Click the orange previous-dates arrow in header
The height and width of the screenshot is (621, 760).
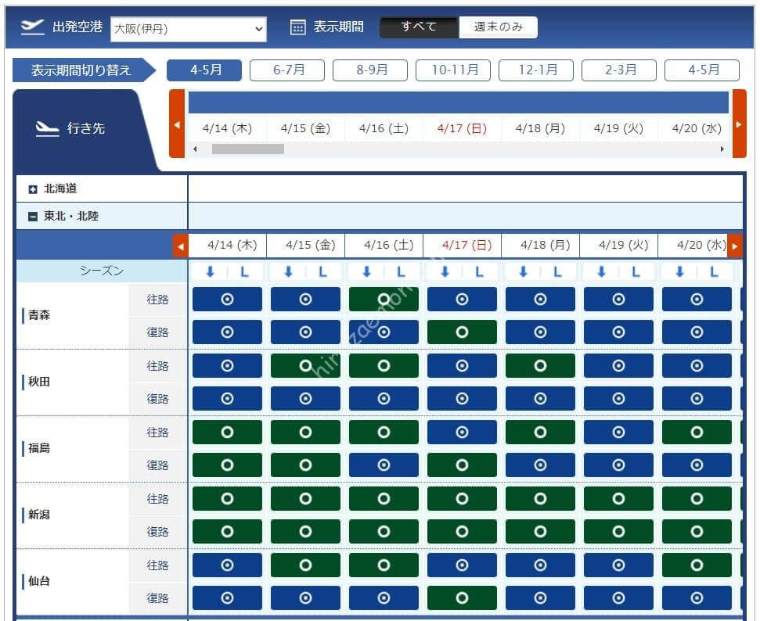pos(177,124)
